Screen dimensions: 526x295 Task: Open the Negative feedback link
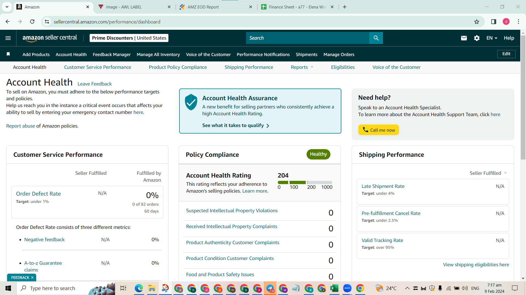click(44, 240)
